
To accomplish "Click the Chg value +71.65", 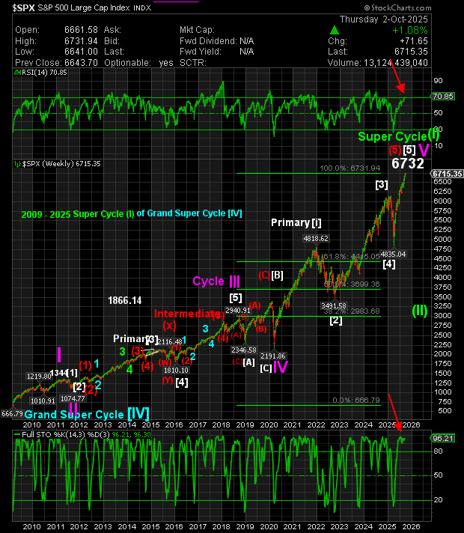I will 414,41.
